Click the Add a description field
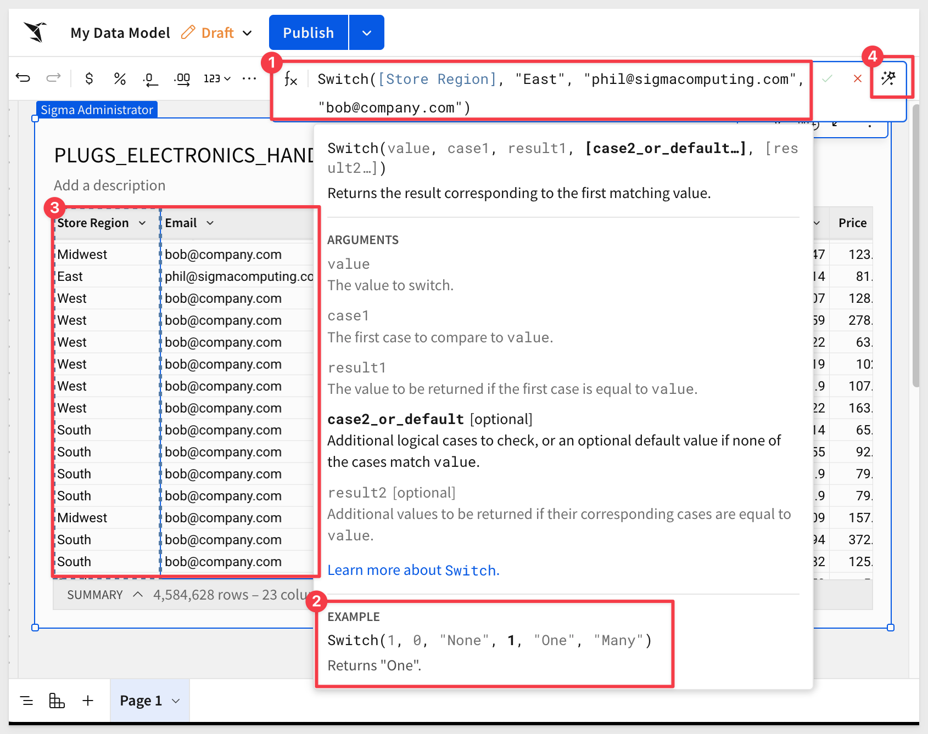The image size is (928, 734). click(110, 185)
